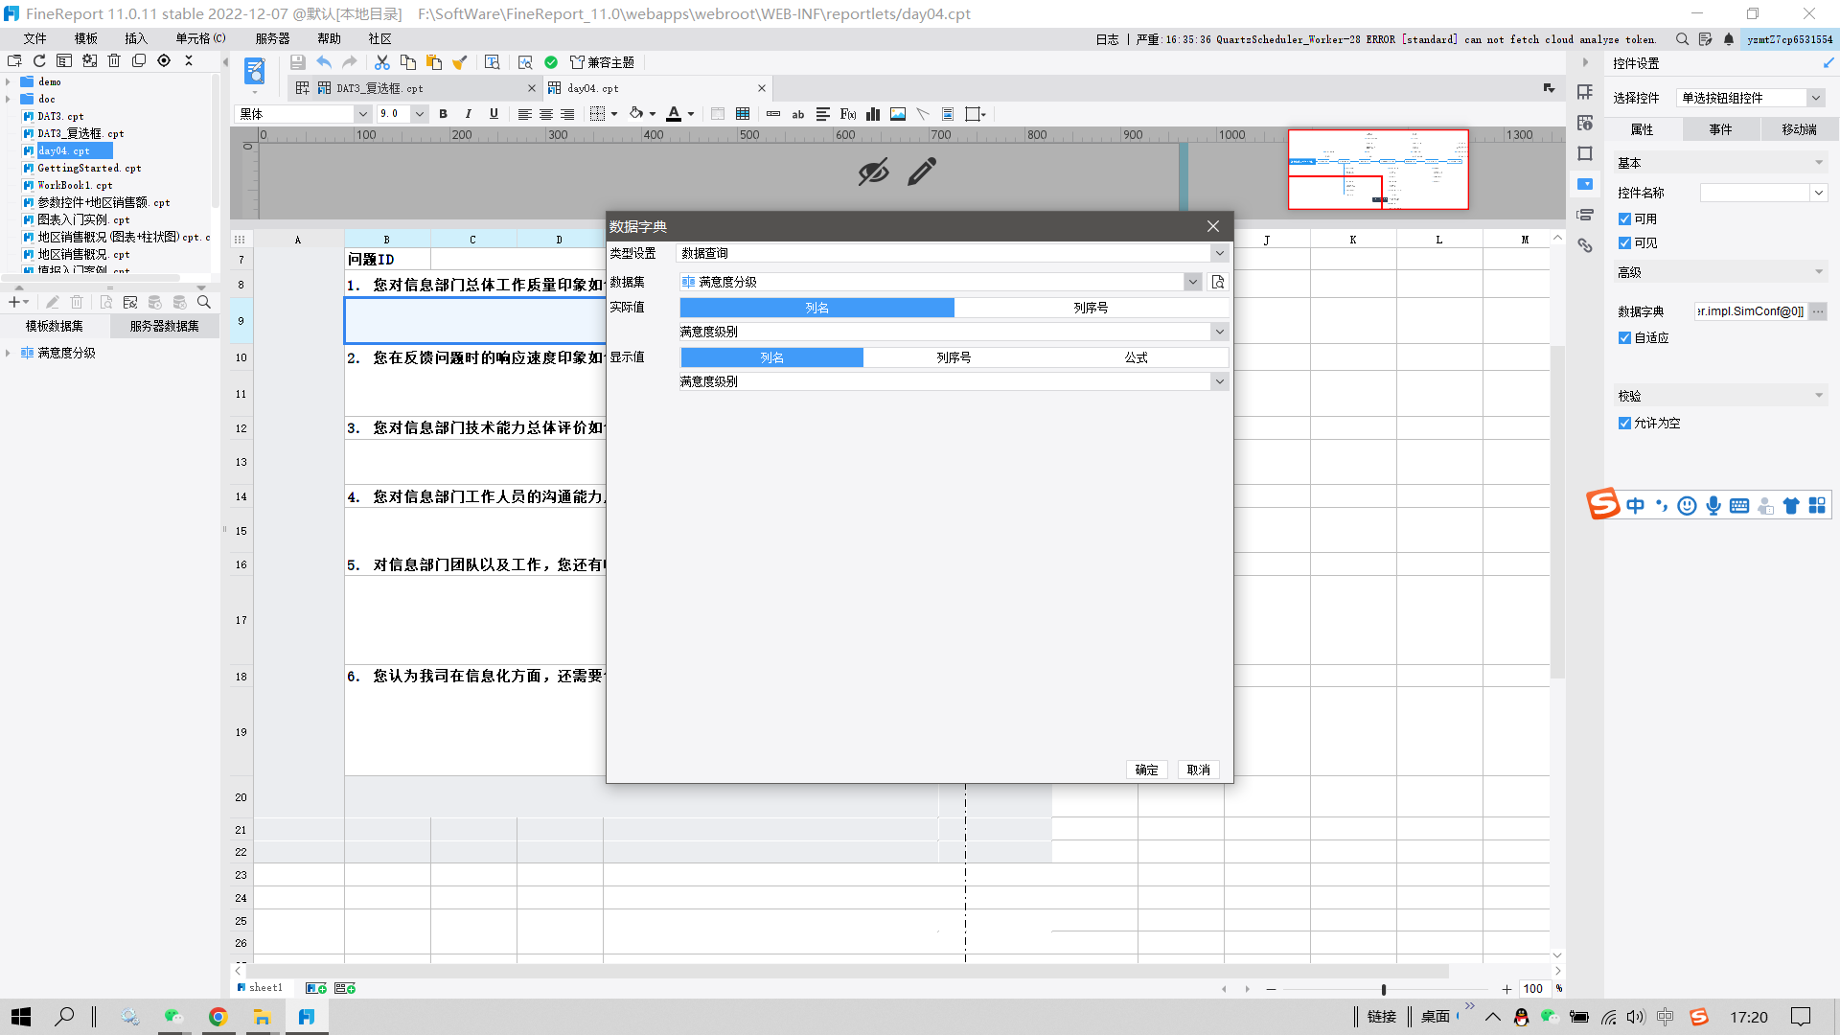
Task: Select 列序号 option for 实际值
Action: coord(1091,308)
